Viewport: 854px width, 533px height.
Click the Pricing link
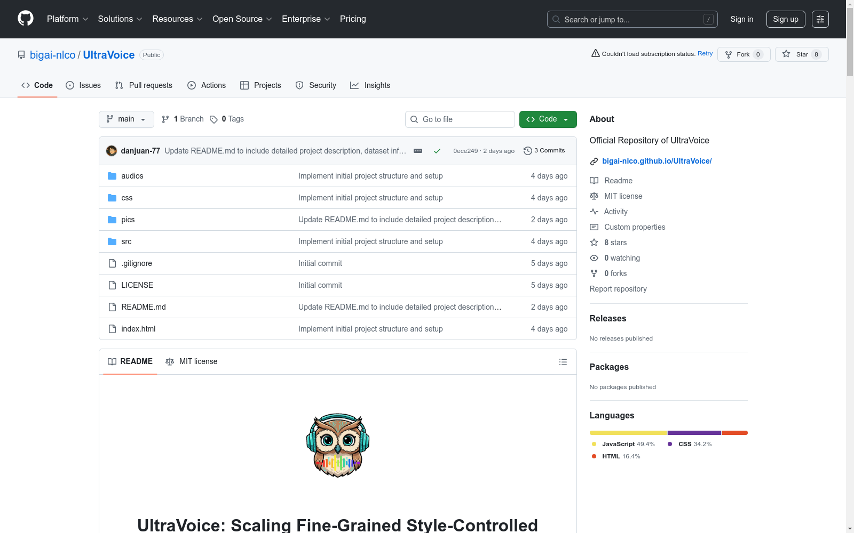pyautogui.click(x=353, y=19)
